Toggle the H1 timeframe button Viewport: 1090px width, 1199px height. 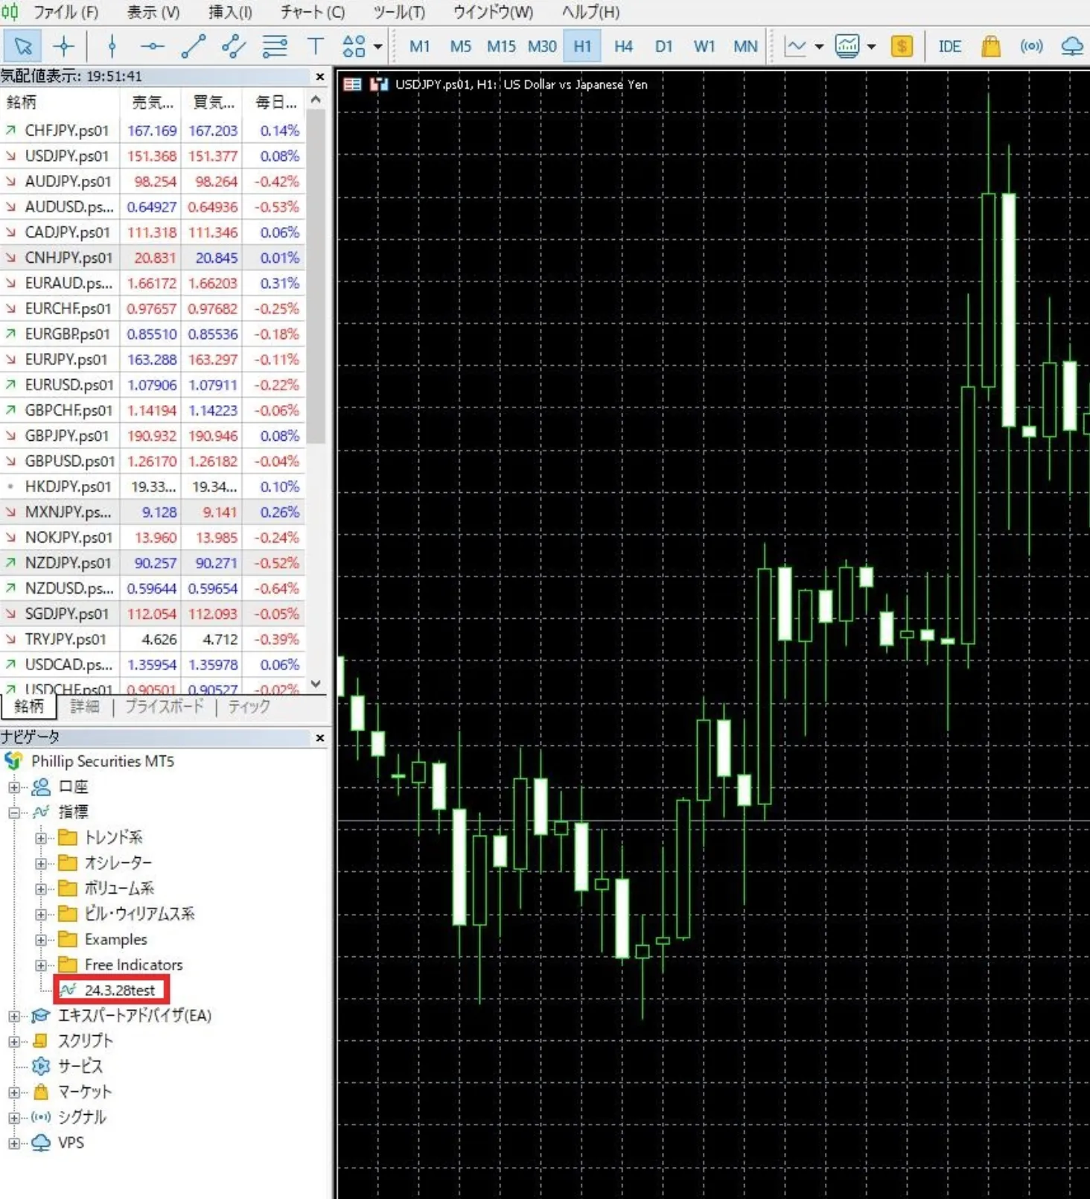coord(582,46)
